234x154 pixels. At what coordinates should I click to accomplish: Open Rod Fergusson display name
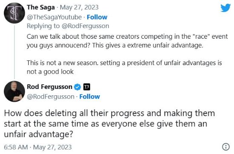click(49, 87)
